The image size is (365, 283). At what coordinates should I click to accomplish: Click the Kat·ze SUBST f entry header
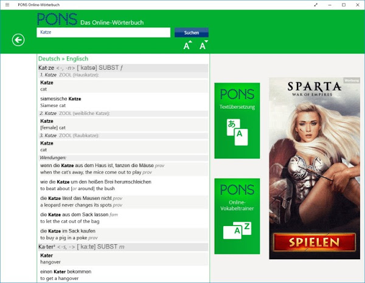coord(123,68)
